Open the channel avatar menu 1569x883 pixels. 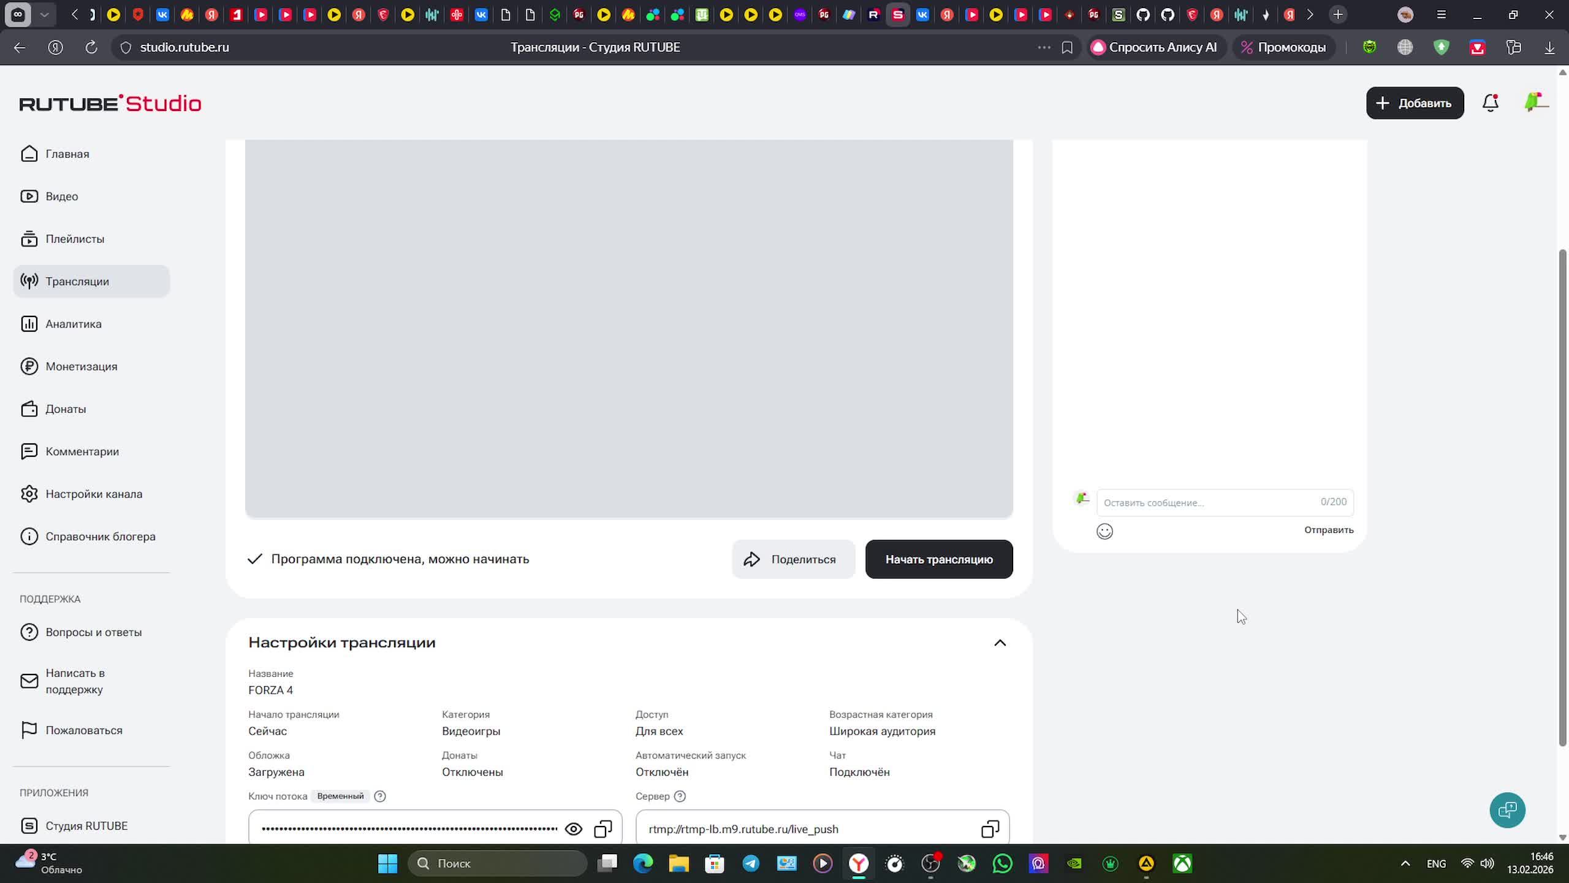click(1535, 103)
